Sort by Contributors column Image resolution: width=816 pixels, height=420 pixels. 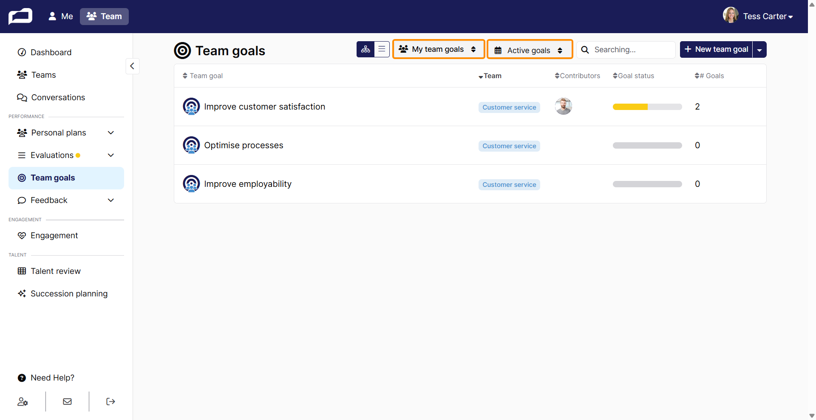click(x=577, y=76)
